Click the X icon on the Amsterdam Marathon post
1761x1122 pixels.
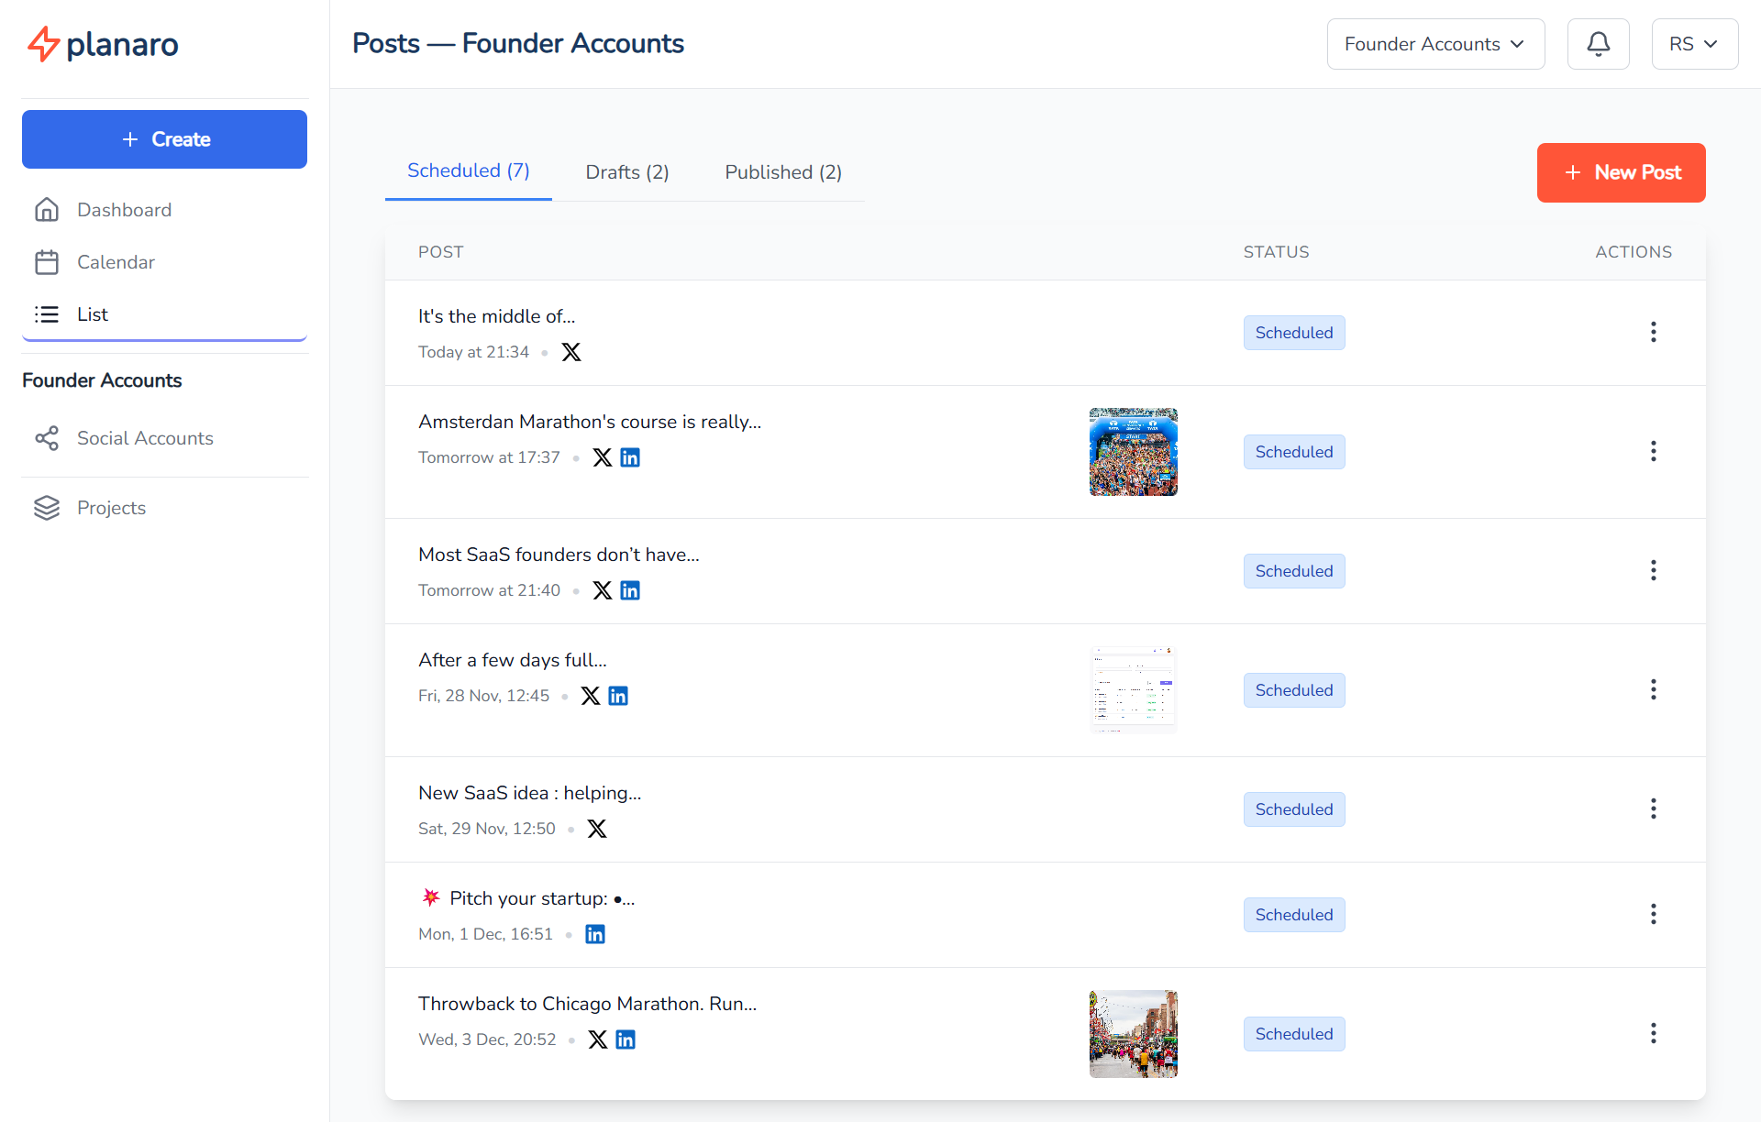click(602, 456)
